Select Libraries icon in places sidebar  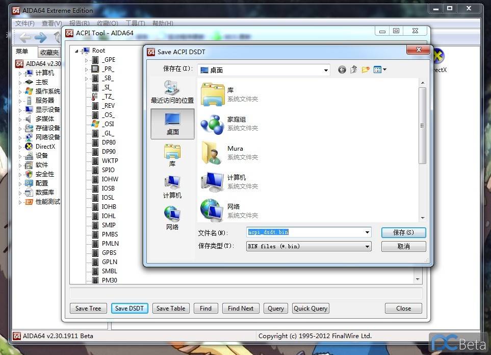coord(172,155)
